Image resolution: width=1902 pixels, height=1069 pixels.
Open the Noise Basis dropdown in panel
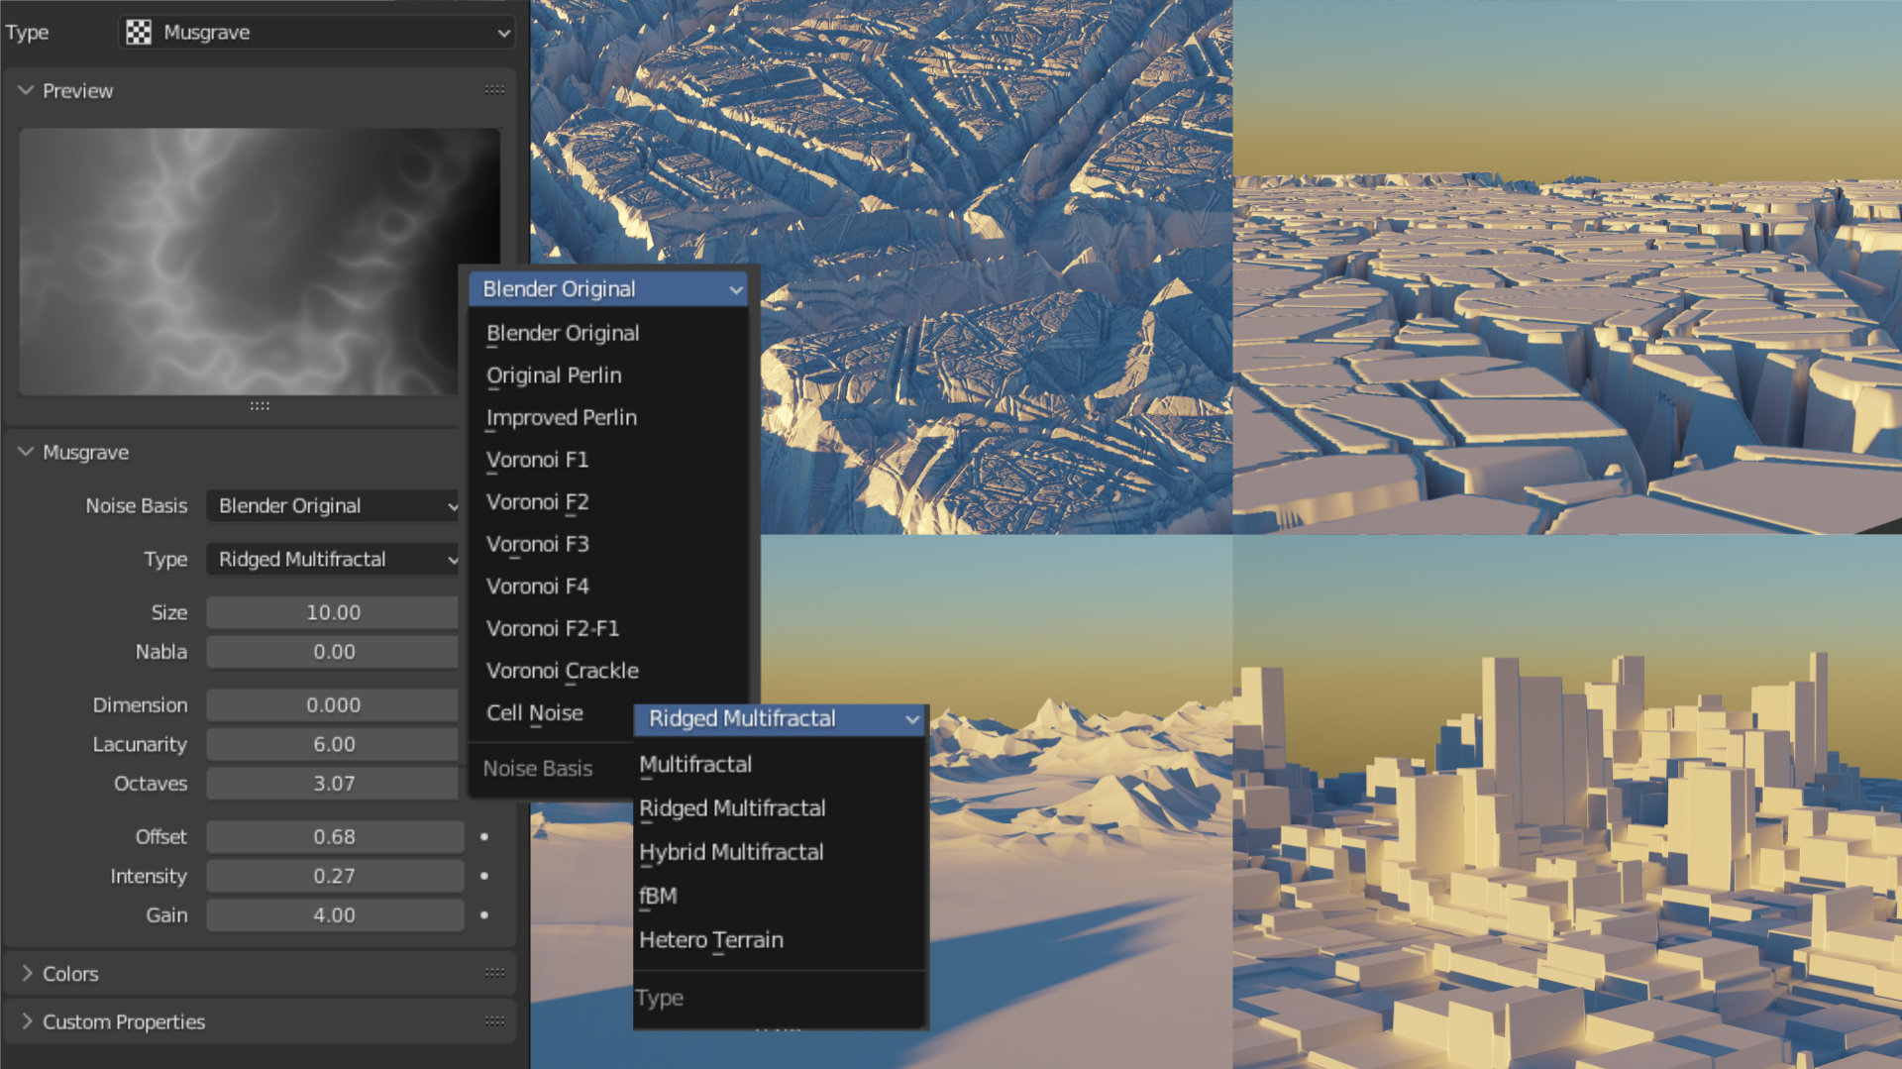(335, 505)
